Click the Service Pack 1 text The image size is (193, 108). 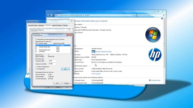pyautogui.click(x=78, y=33)
